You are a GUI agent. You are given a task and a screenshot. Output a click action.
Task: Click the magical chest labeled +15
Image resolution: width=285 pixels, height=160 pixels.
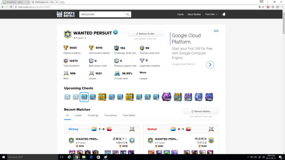166,97
